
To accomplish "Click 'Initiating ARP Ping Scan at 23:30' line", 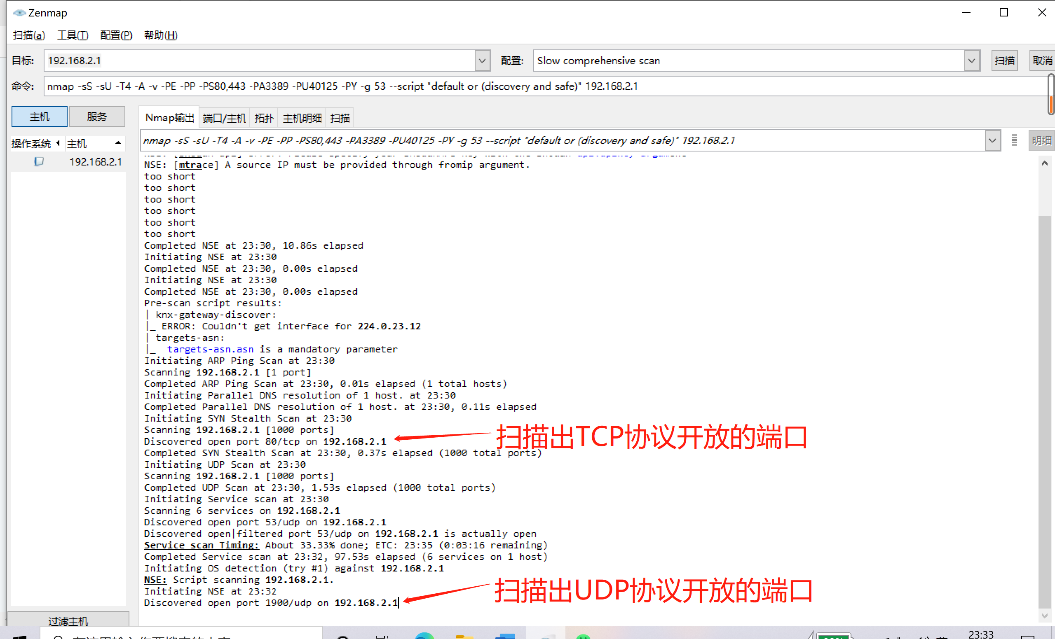I will pyautogui.click(x=239, y=361).
